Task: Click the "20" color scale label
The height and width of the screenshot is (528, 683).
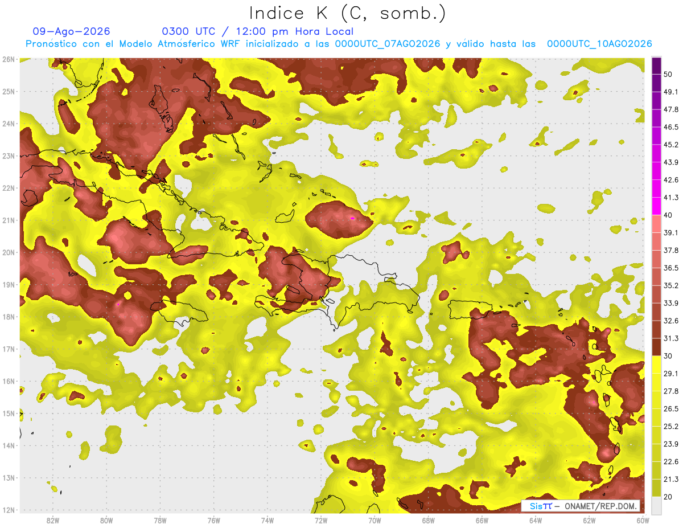Action: pos(669,497)
